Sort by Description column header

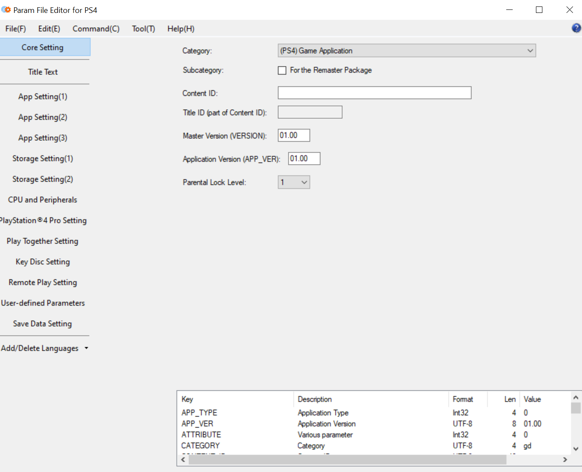(371, 399)
